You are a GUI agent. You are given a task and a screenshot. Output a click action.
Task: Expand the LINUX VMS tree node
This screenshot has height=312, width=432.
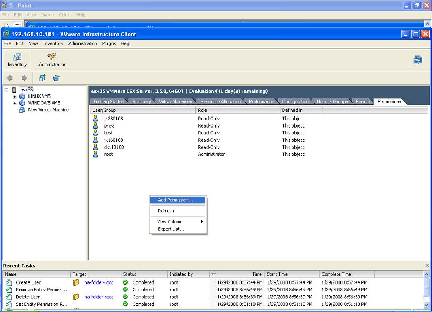[14, 96]
